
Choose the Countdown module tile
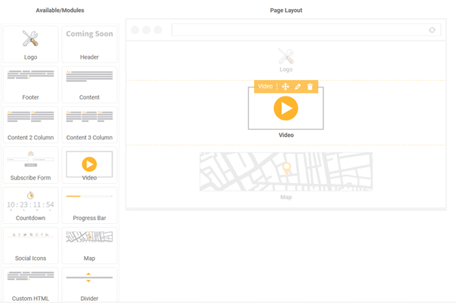31,205
